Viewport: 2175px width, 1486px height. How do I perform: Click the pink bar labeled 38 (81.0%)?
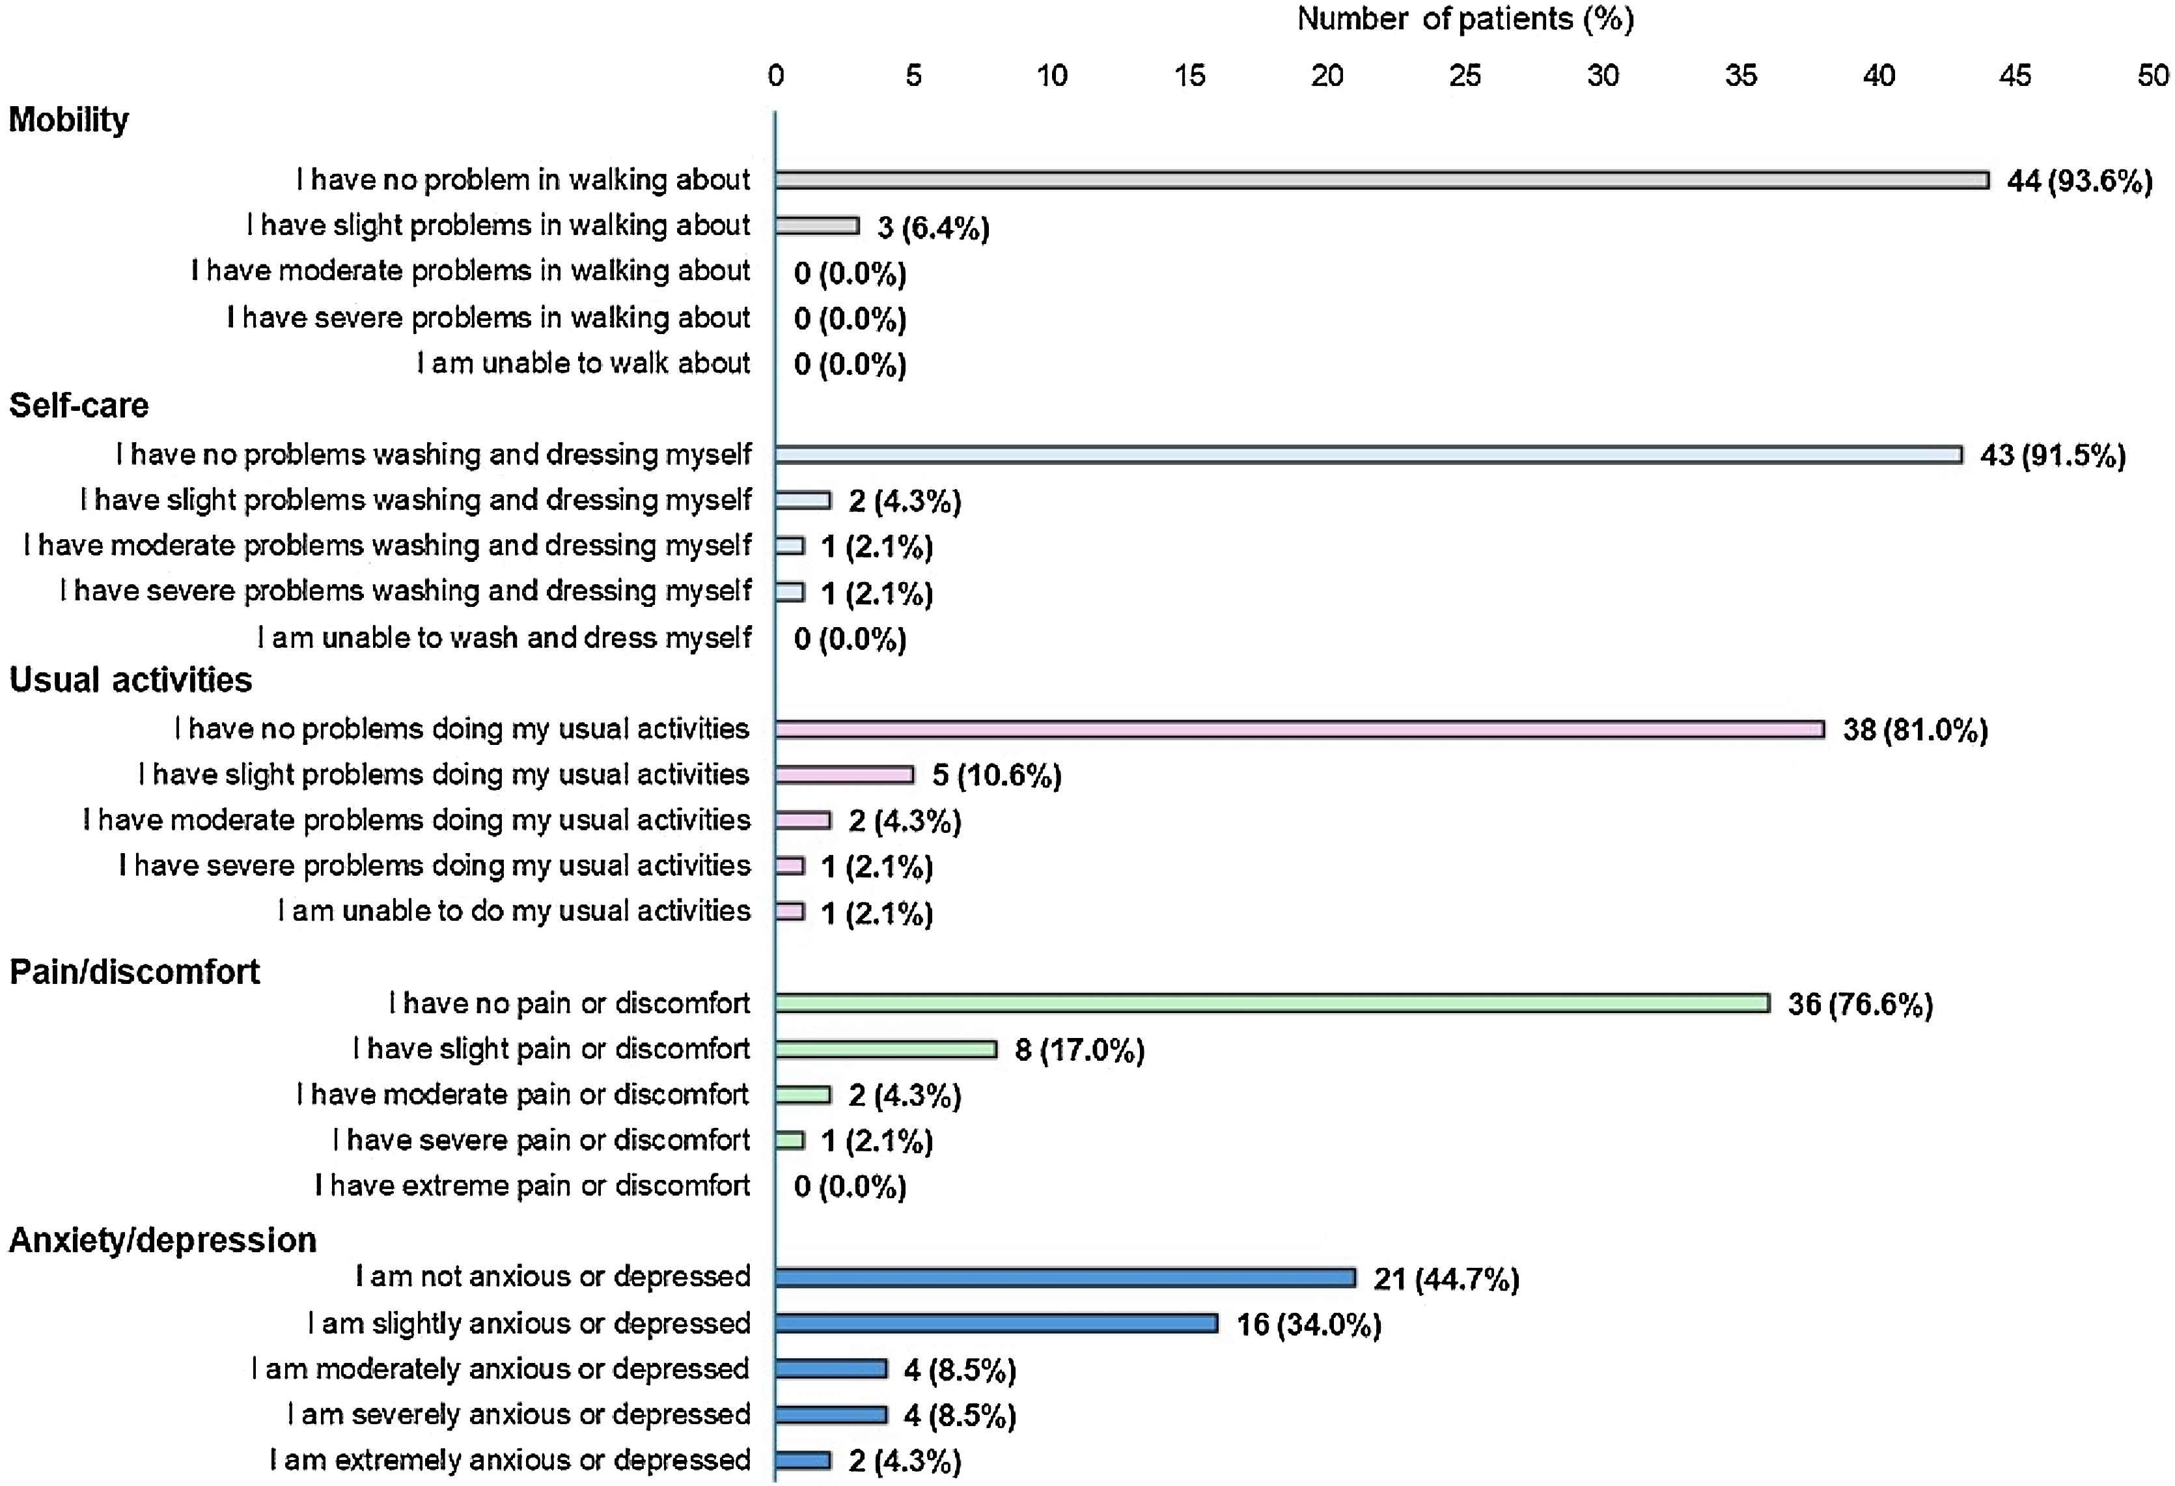1299,729
